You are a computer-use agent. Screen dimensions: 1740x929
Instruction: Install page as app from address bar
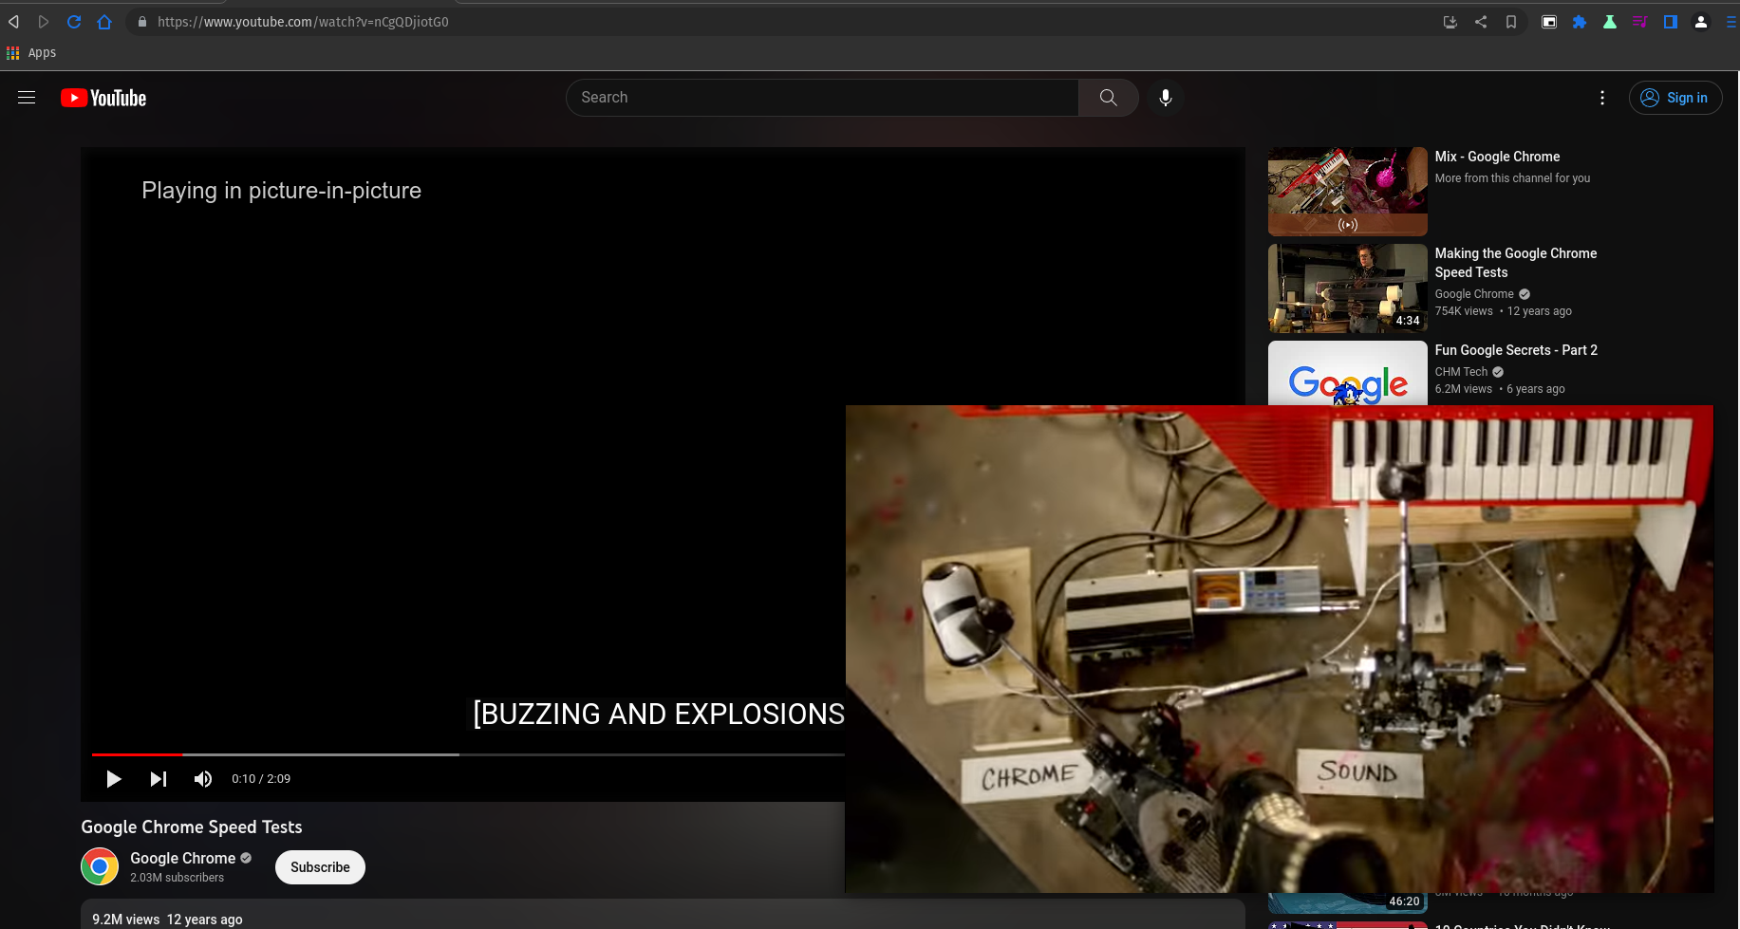1450,21
